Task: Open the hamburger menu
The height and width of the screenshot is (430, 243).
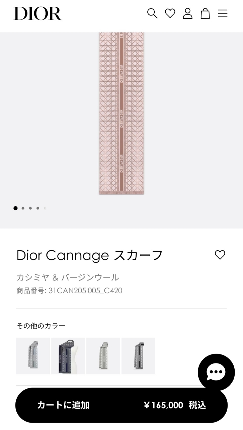Action: click(x=223, y=13)
